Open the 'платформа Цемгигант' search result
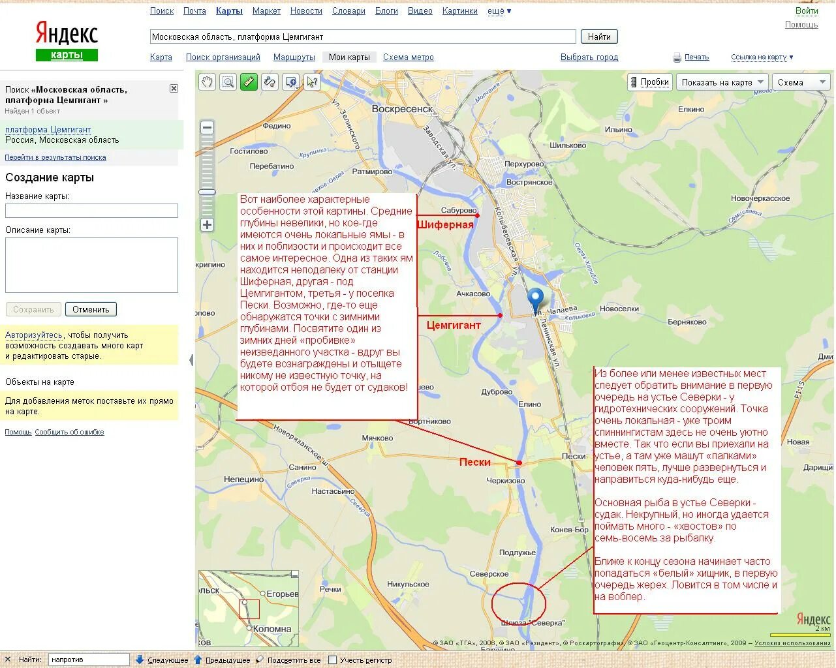Viewport: 836px width, 668px height. (48, 130)
